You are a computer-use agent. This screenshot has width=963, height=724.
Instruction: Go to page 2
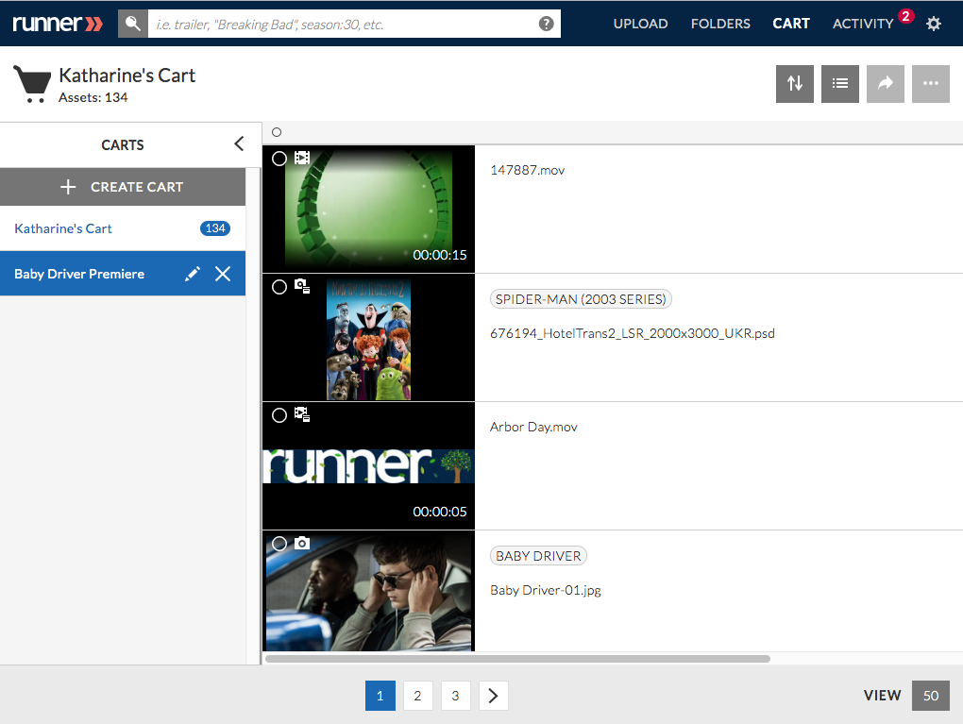pos(417,696)
